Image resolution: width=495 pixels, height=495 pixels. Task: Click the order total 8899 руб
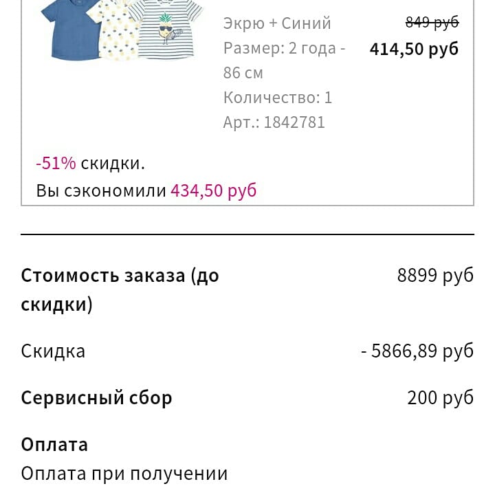click(435, 276)
